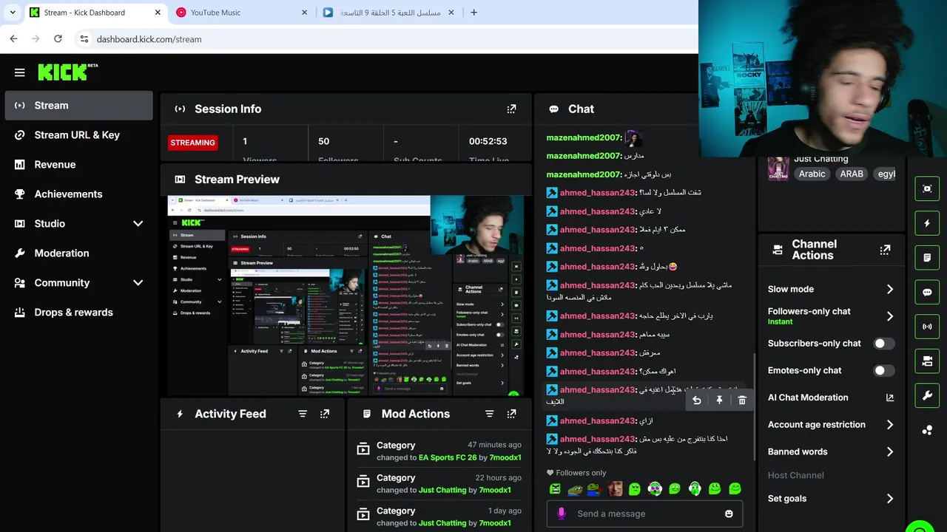This screenshot has width=947, height=532.
Task: Click the Send a message field
Action: coord(644,514)
